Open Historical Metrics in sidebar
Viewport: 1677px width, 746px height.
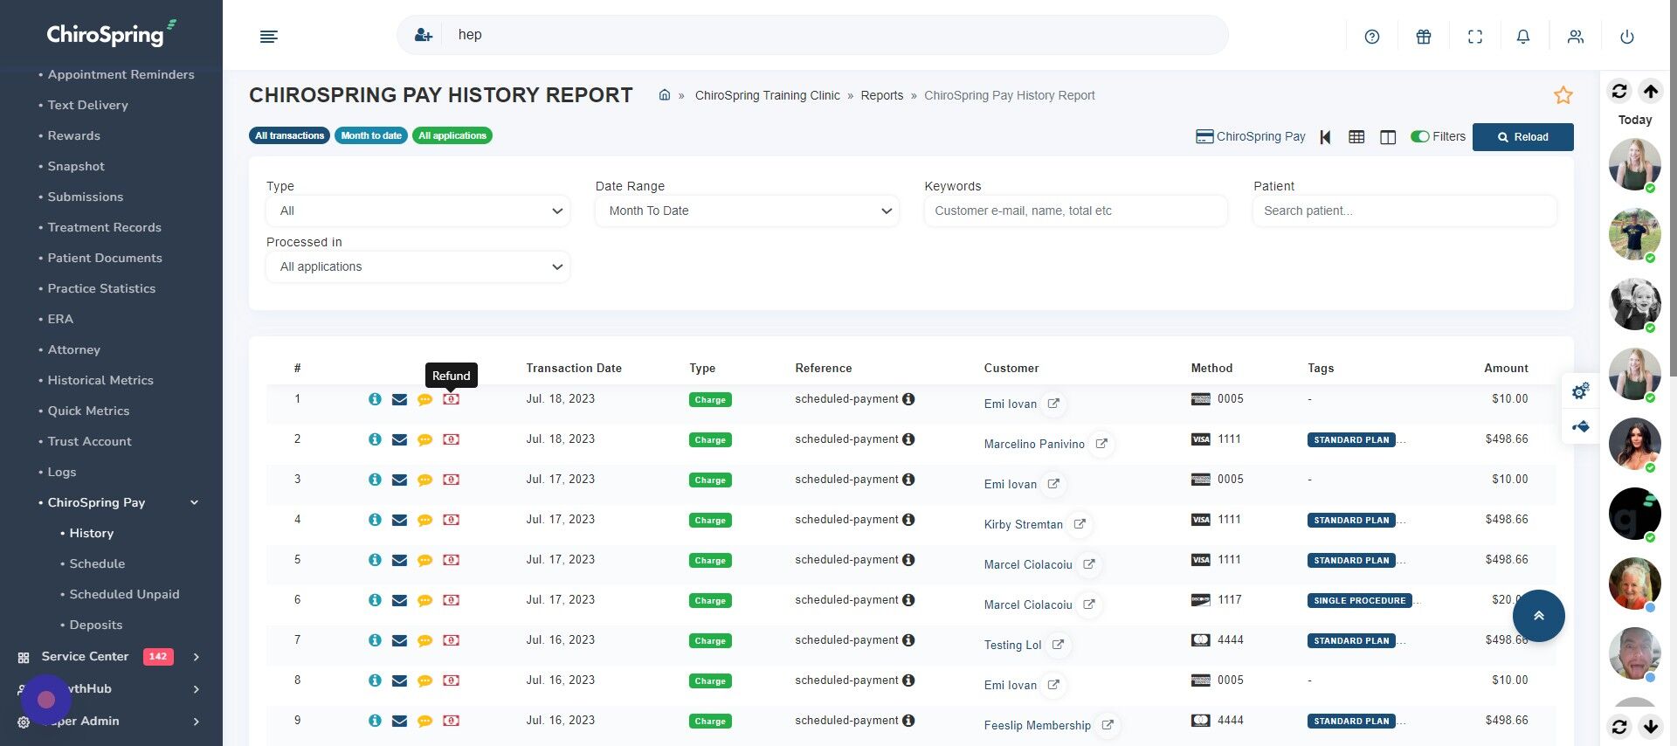pyautogui.click(x=100, y=380)
